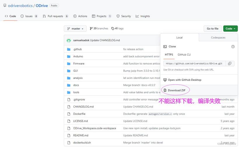Screen dimensions: 239x147
Task: Click the CHANGELOG.md file icon
Action: coord(69,107)
